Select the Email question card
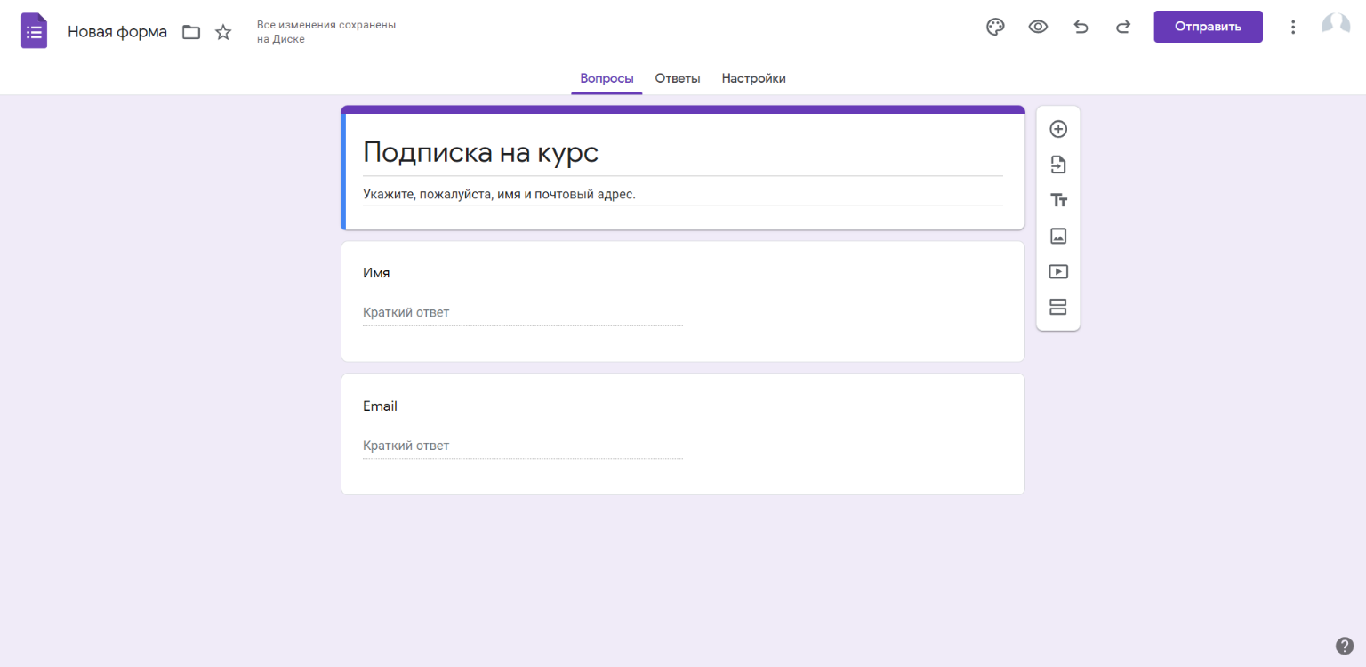This screenshot has height=667, width=1366. click(683, 434)
